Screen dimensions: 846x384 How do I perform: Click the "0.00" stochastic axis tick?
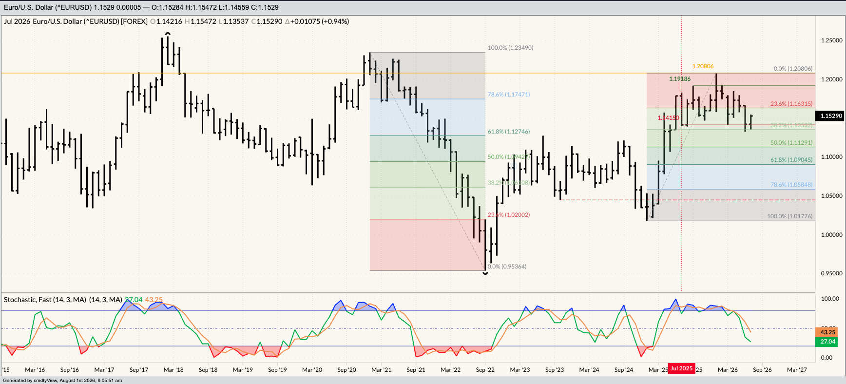click(x=827, y=358)
